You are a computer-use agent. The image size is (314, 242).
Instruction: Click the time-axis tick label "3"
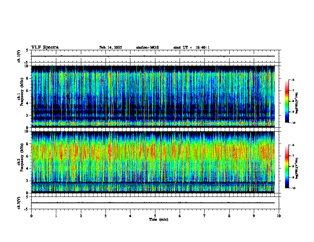pos(105,216)
